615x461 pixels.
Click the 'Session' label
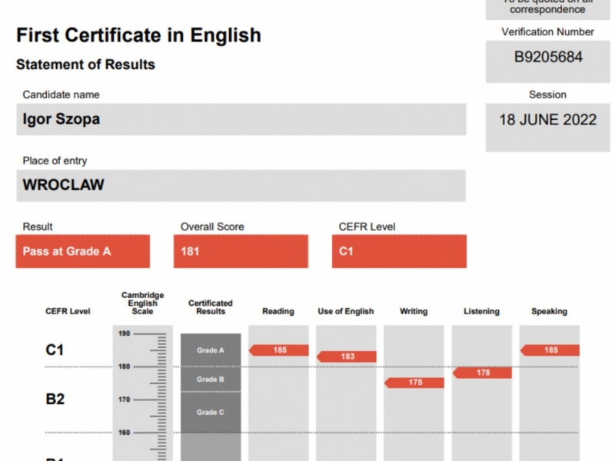[x=547, y=95]
